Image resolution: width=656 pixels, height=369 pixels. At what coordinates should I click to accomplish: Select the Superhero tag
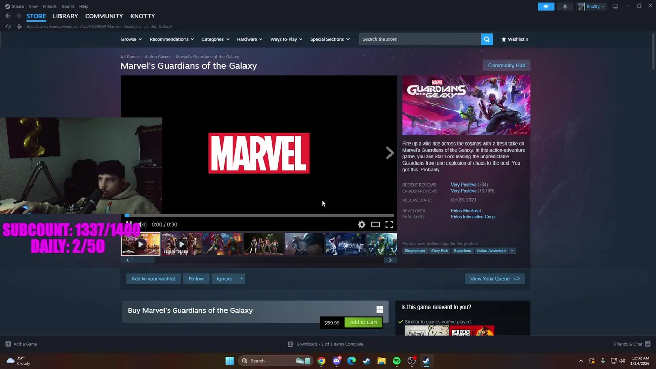click(462, 251)
